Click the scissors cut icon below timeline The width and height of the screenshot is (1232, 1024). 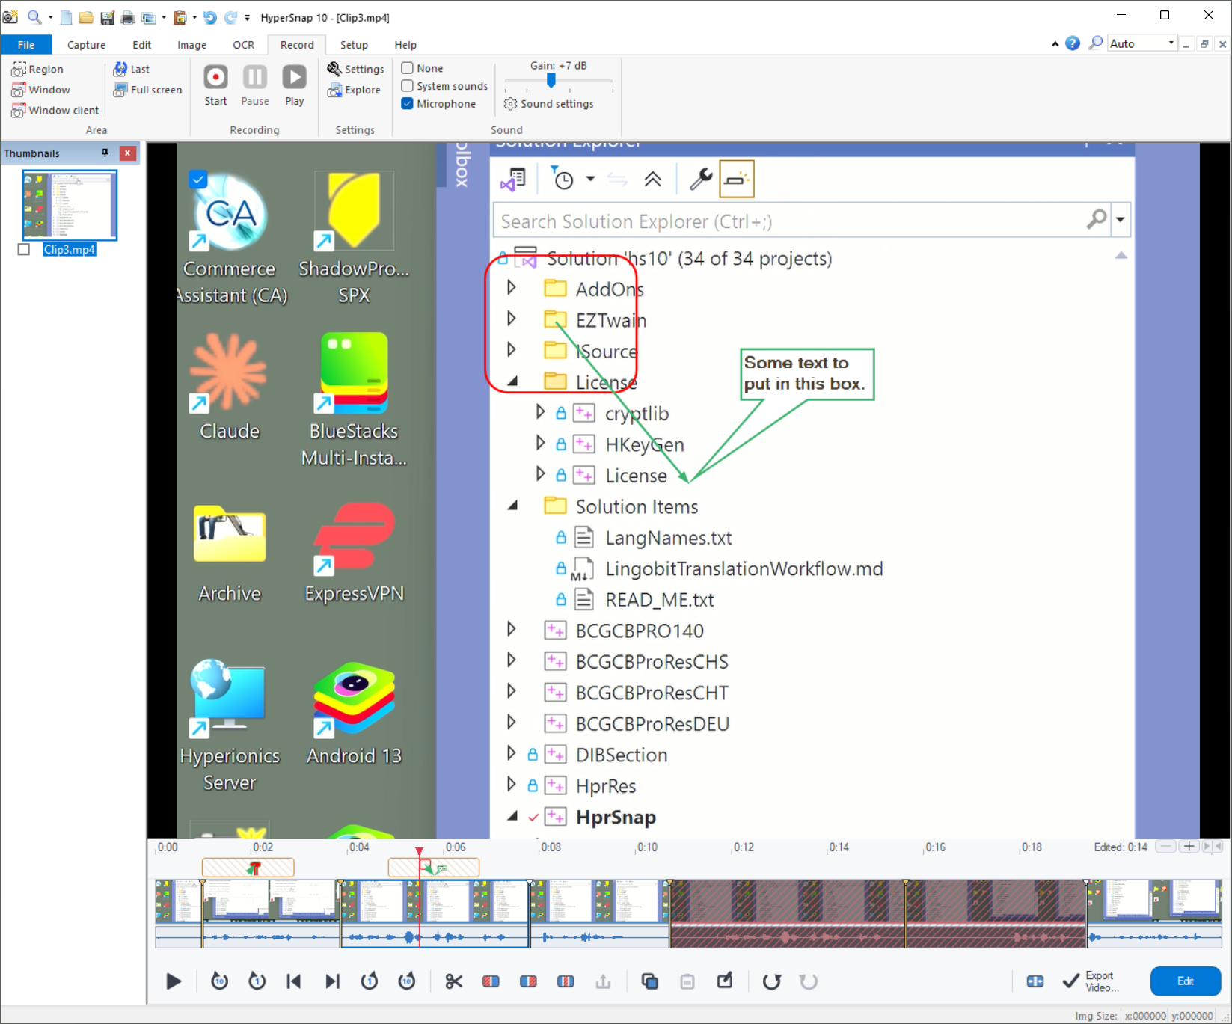pyautogui.click(x=453, y=981)
